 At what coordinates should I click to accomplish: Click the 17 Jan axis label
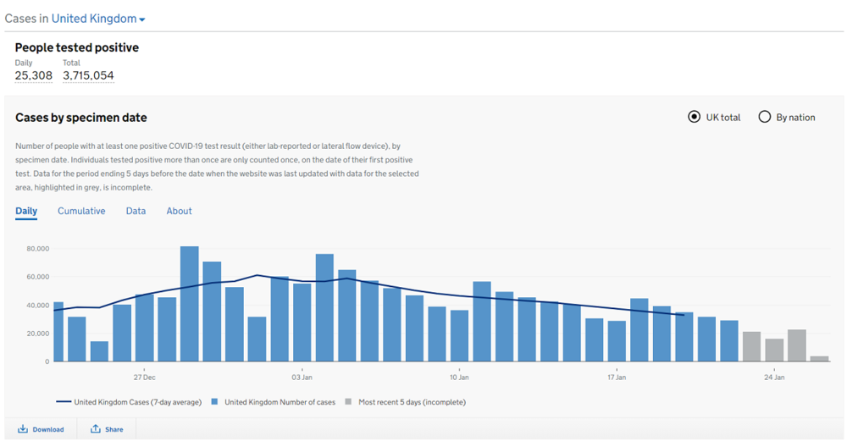coord(617,378)
